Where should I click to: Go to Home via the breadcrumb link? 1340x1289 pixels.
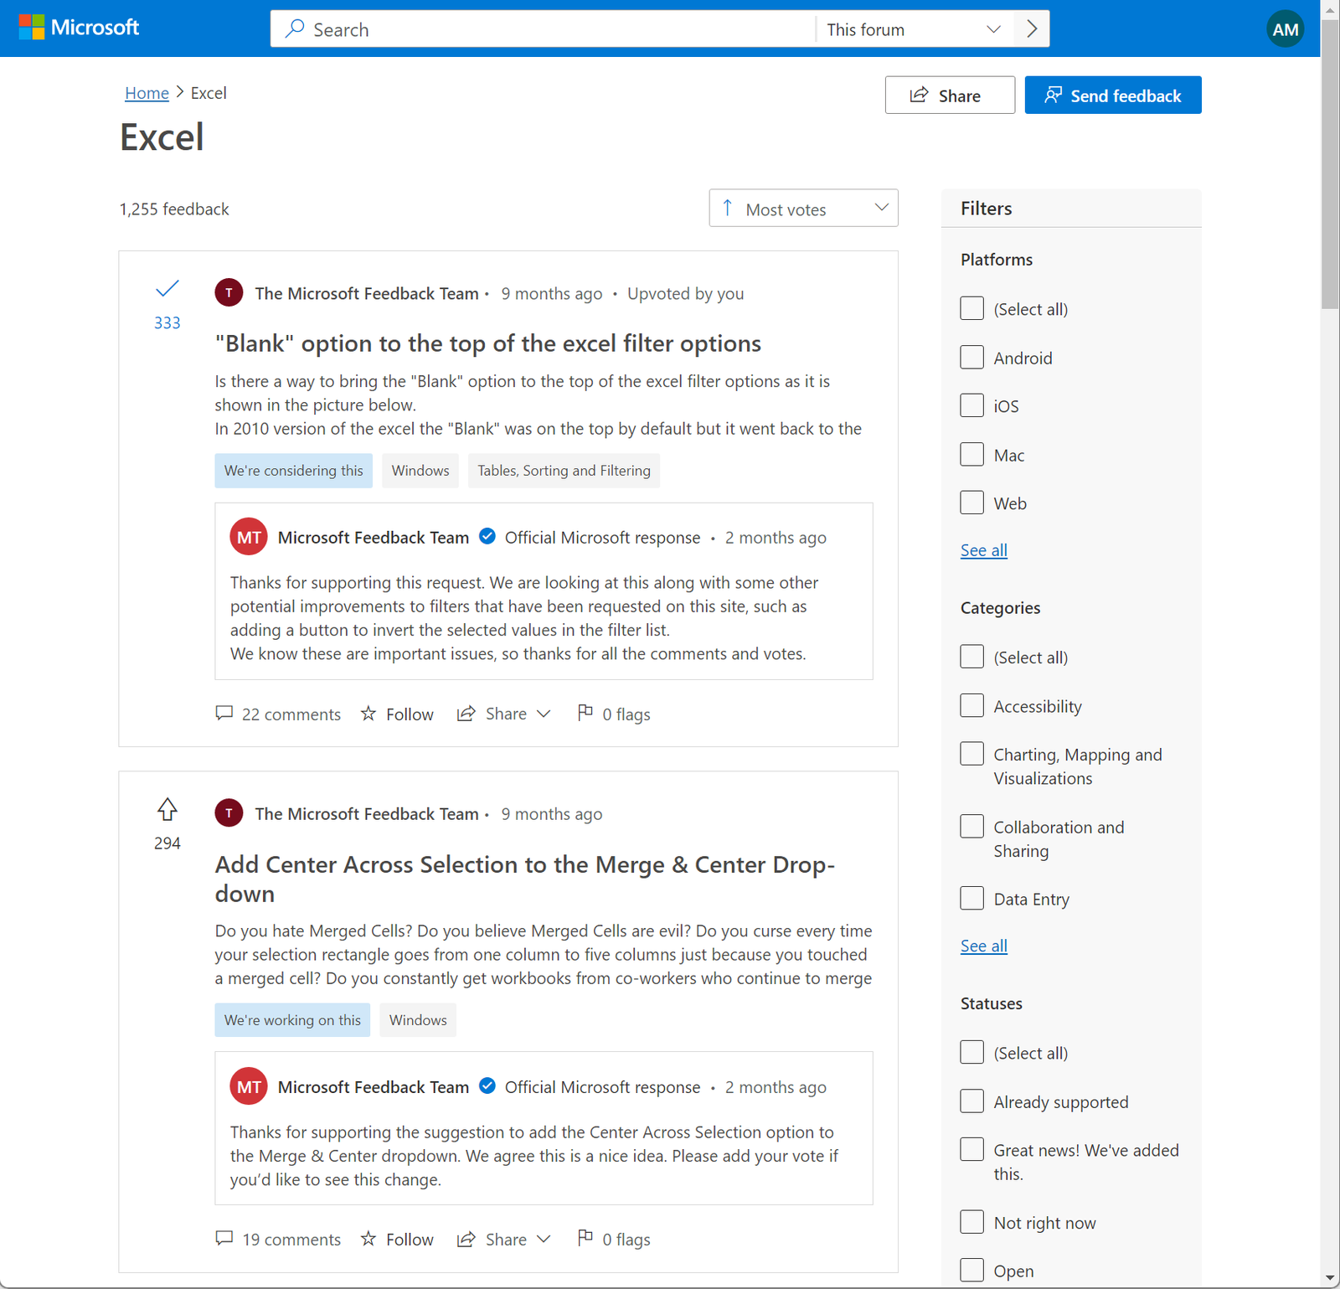(147, 93)
